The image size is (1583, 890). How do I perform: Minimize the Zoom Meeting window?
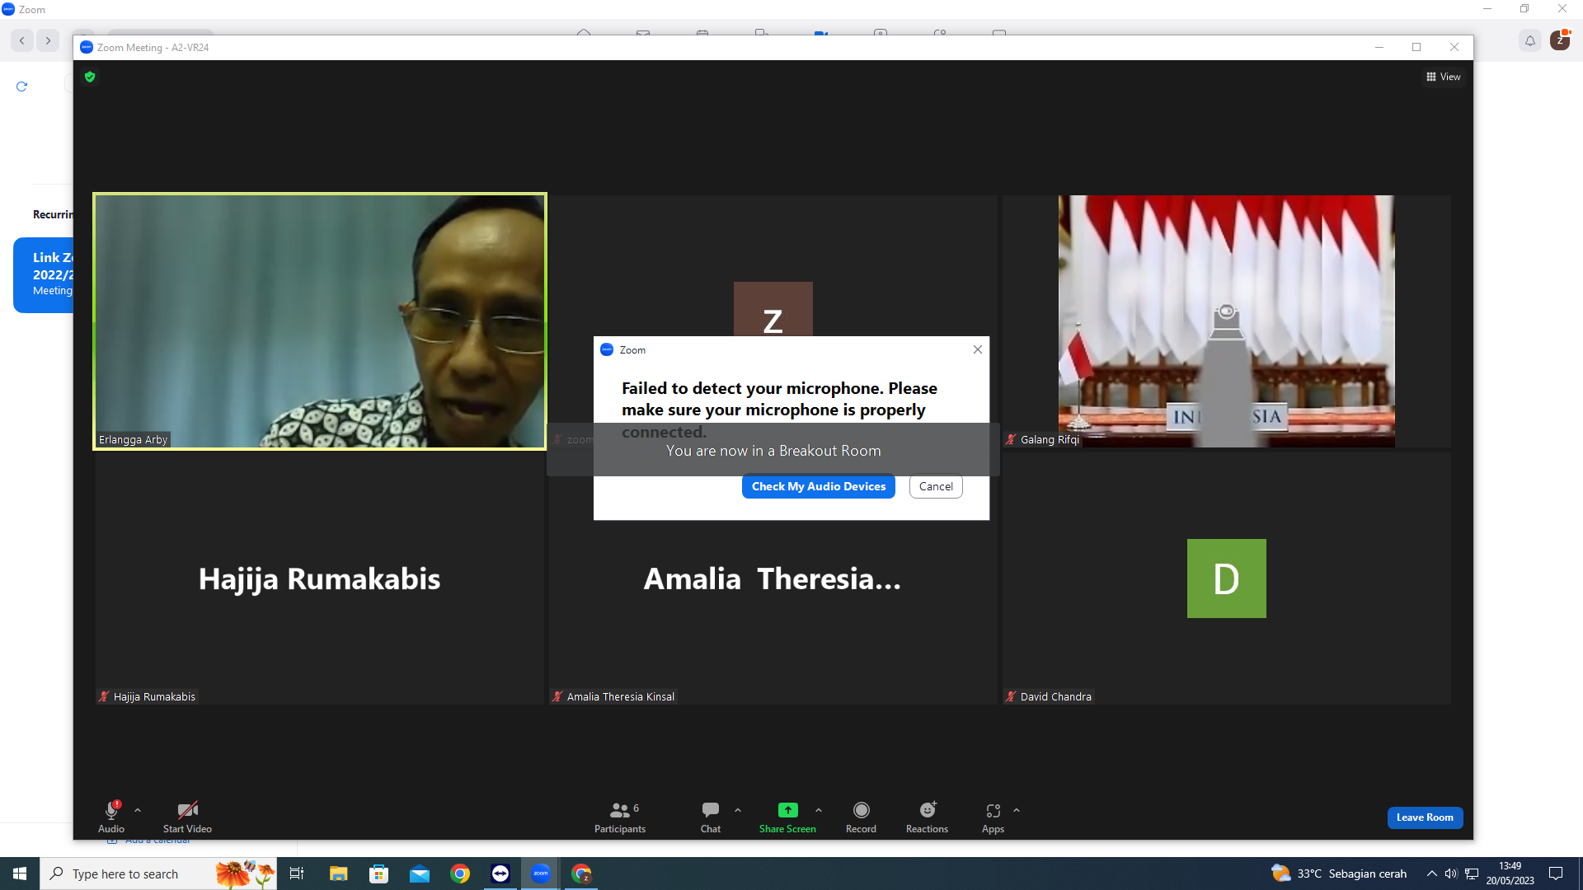[1379, 47]
